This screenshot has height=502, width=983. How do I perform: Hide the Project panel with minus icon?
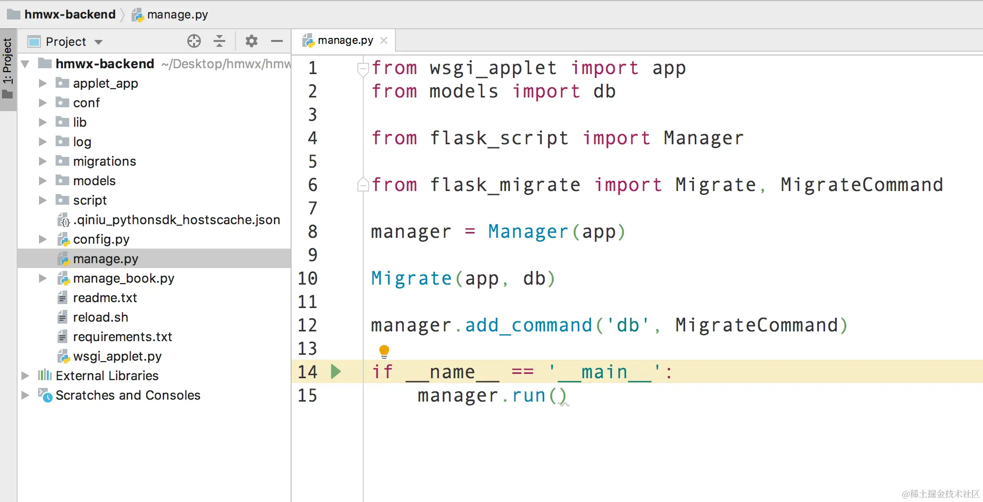click(x=277, y=41)
